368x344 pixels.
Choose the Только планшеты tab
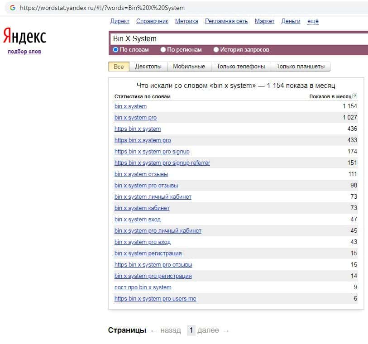[x=300, y=67]
